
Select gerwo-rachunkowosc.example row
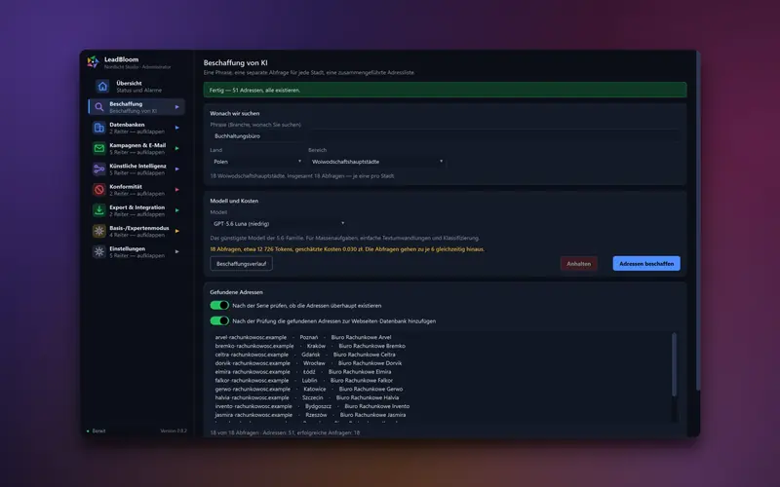coord(309,389)
